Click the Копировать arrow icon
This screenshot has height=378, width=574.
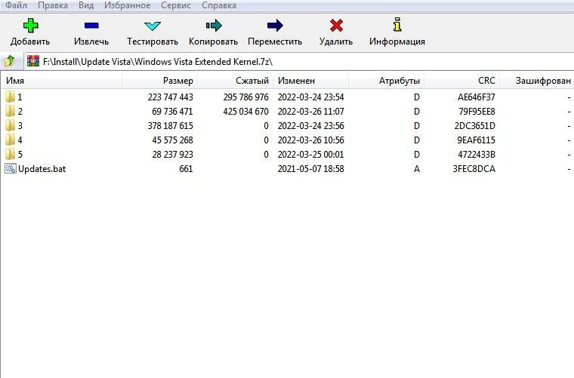(x=214, y=25)
